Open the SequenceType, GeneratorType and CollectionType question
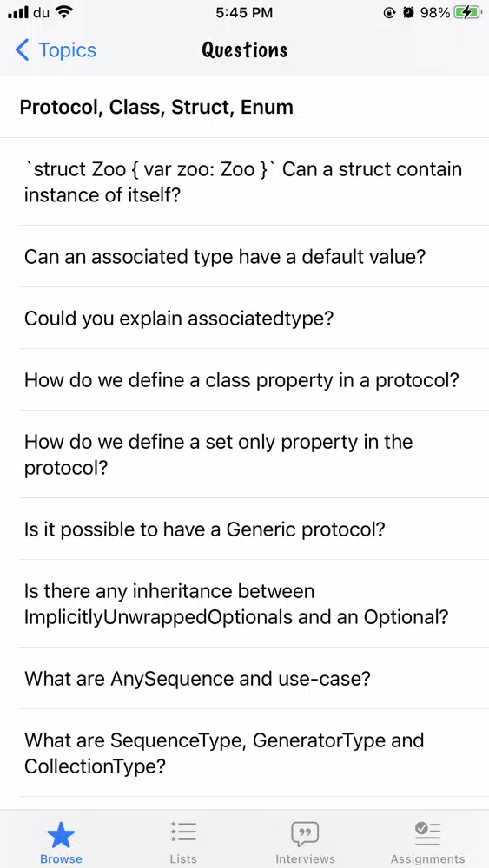Screen dimensions: 489x868 [x=244, y=753]
